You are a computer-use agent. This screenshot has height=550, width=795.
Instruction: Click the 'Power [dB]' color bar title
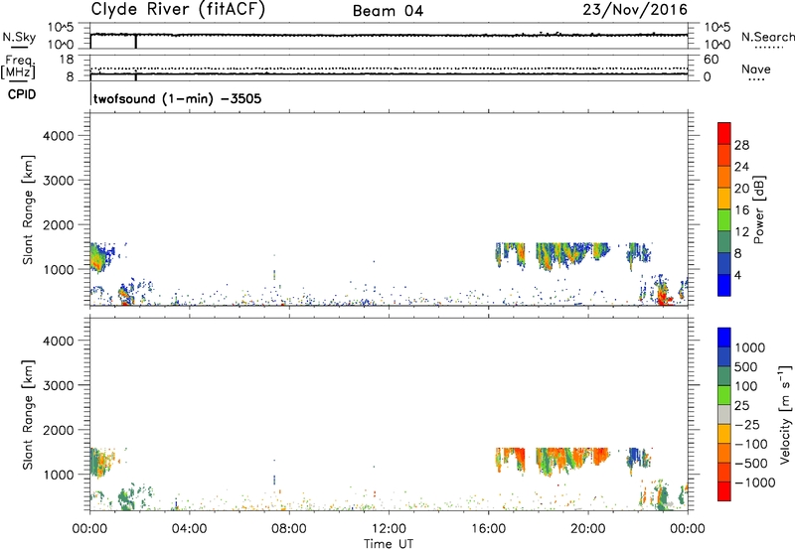[758, 209]
